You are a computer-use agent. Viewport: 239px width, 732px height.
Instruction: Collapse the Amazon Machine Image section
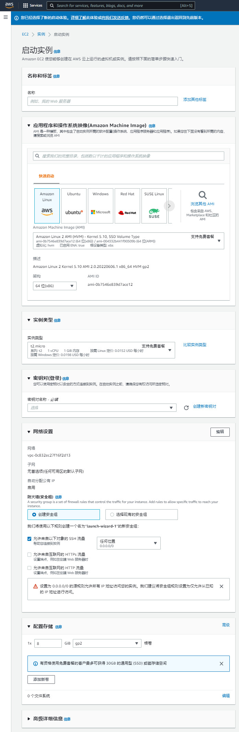pyautogui.click(x=29, y=126)
